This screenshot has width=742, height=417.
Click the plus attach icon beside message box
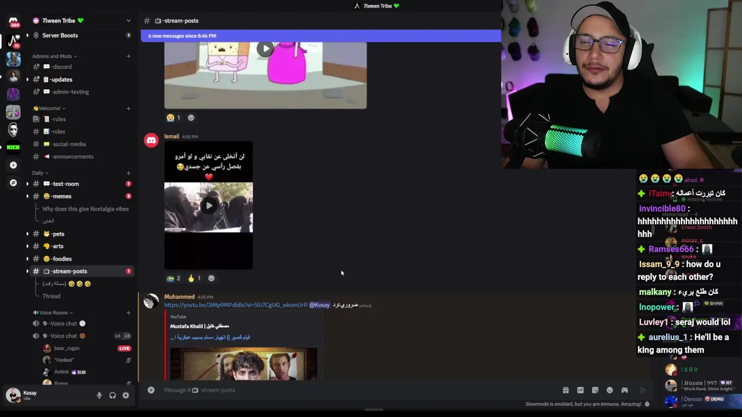[x=151, y=390]
